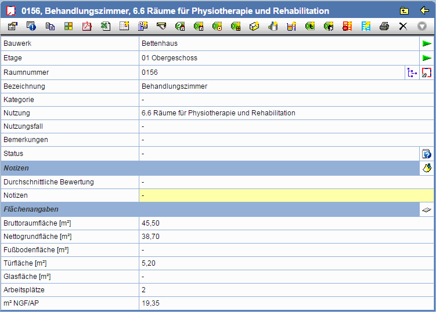Click the back arrow in title bar
436x312 pixels.
click(x=424, y=10)
